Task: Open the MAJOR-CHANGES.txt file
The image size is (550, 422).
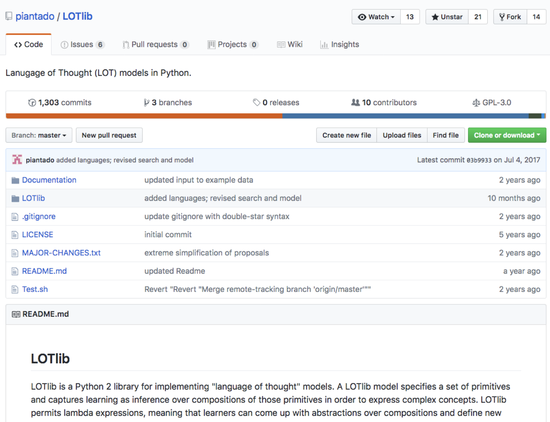Action: (61, 253)
